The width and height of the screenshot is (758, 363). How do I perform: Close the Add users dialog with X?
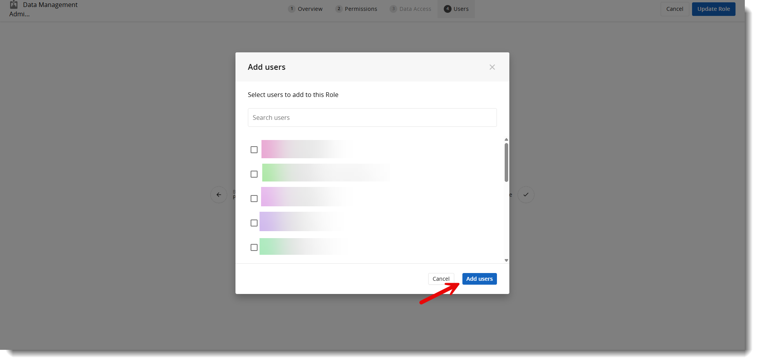492,67
